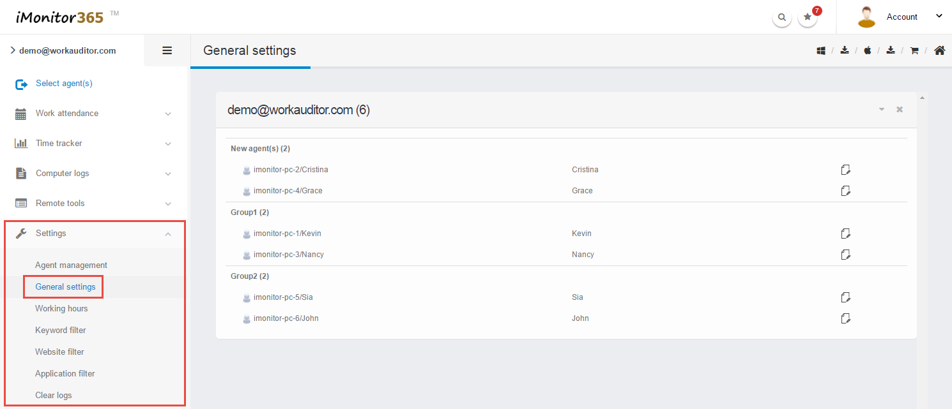Click the Group2 (2) group header

tap(250, 276)
